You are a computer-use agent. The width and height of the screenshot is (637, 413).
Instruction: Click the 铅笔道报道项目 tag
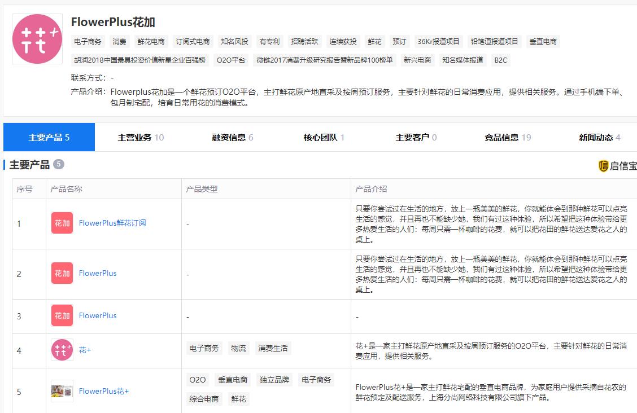494,41
